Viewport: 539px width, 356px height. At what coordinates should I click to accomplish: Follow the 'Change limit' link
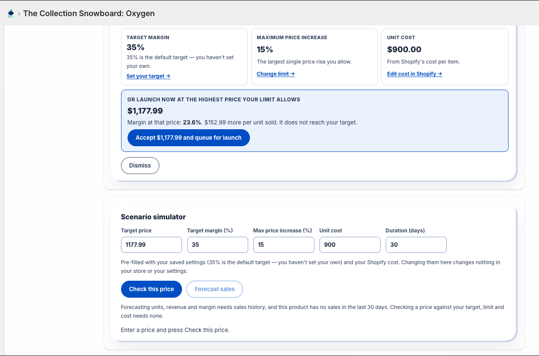(x=276, y=74)
